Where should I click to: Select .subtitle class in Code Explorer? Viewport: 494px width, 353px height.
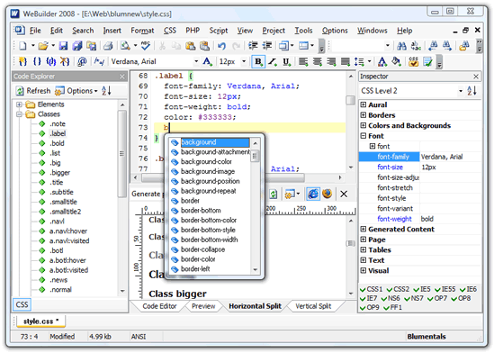tap(61, 193)
